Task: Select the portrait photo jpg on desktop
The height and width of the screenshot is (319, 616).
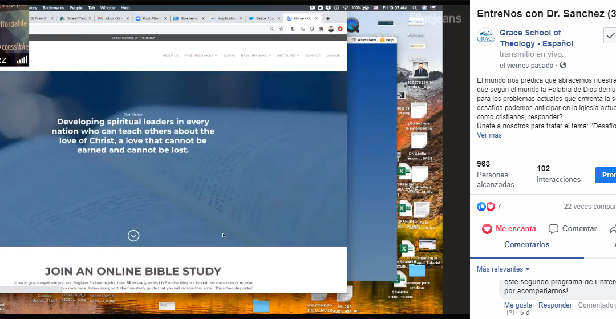Action: tap(420, 70)
